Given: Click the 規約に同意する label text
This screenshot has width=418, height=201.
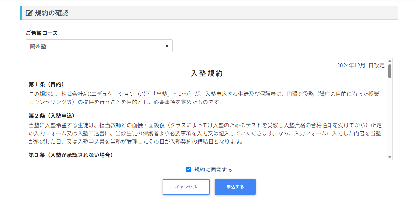Looking at the screenshot, I should [213, 170].
